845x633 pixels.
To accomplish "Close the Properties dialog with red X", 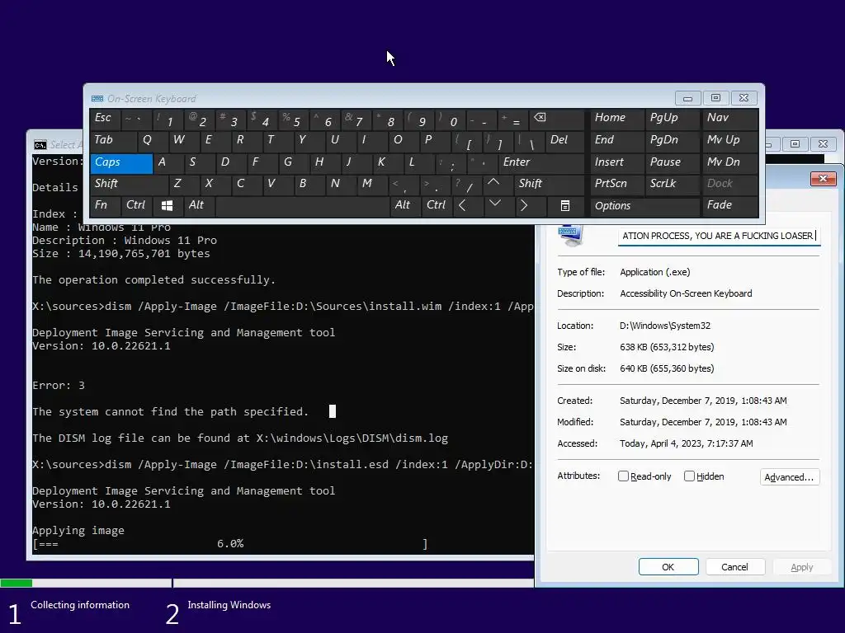I will pos(823,179).
